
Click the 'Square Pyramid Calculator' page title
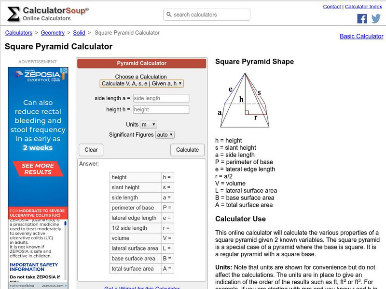(x=58, y=46)
